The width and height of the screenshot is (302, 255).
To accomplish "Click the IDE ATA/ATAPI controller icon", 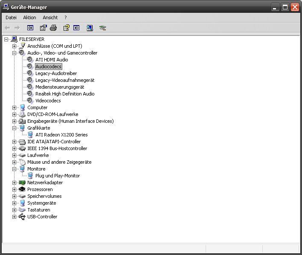I will [22, 142].
